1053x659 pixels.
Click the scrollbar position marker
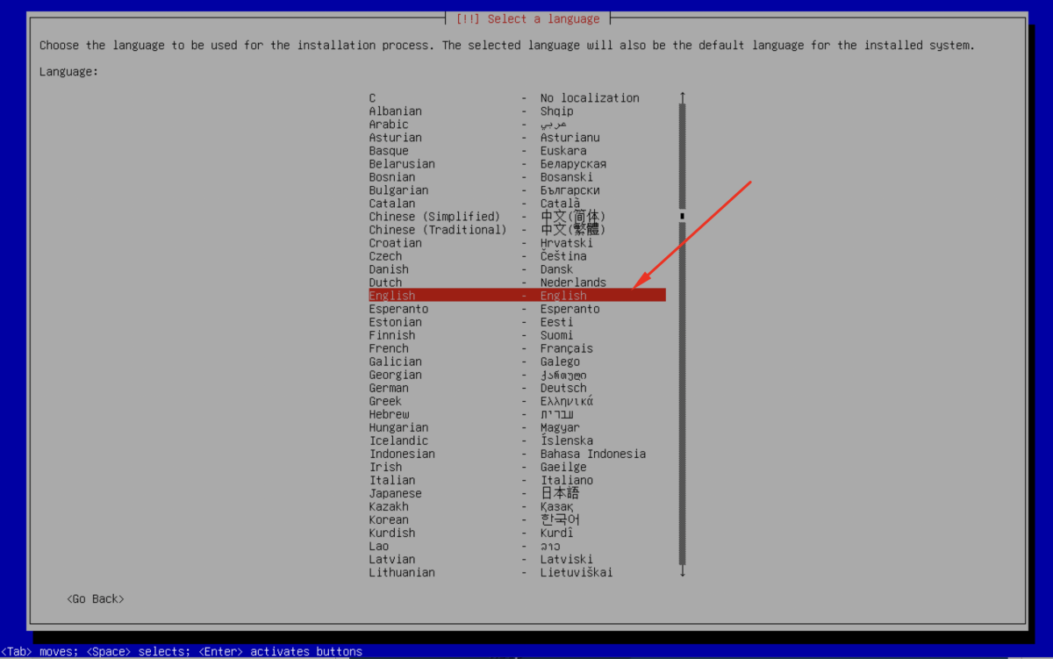(x=682, y=216)
